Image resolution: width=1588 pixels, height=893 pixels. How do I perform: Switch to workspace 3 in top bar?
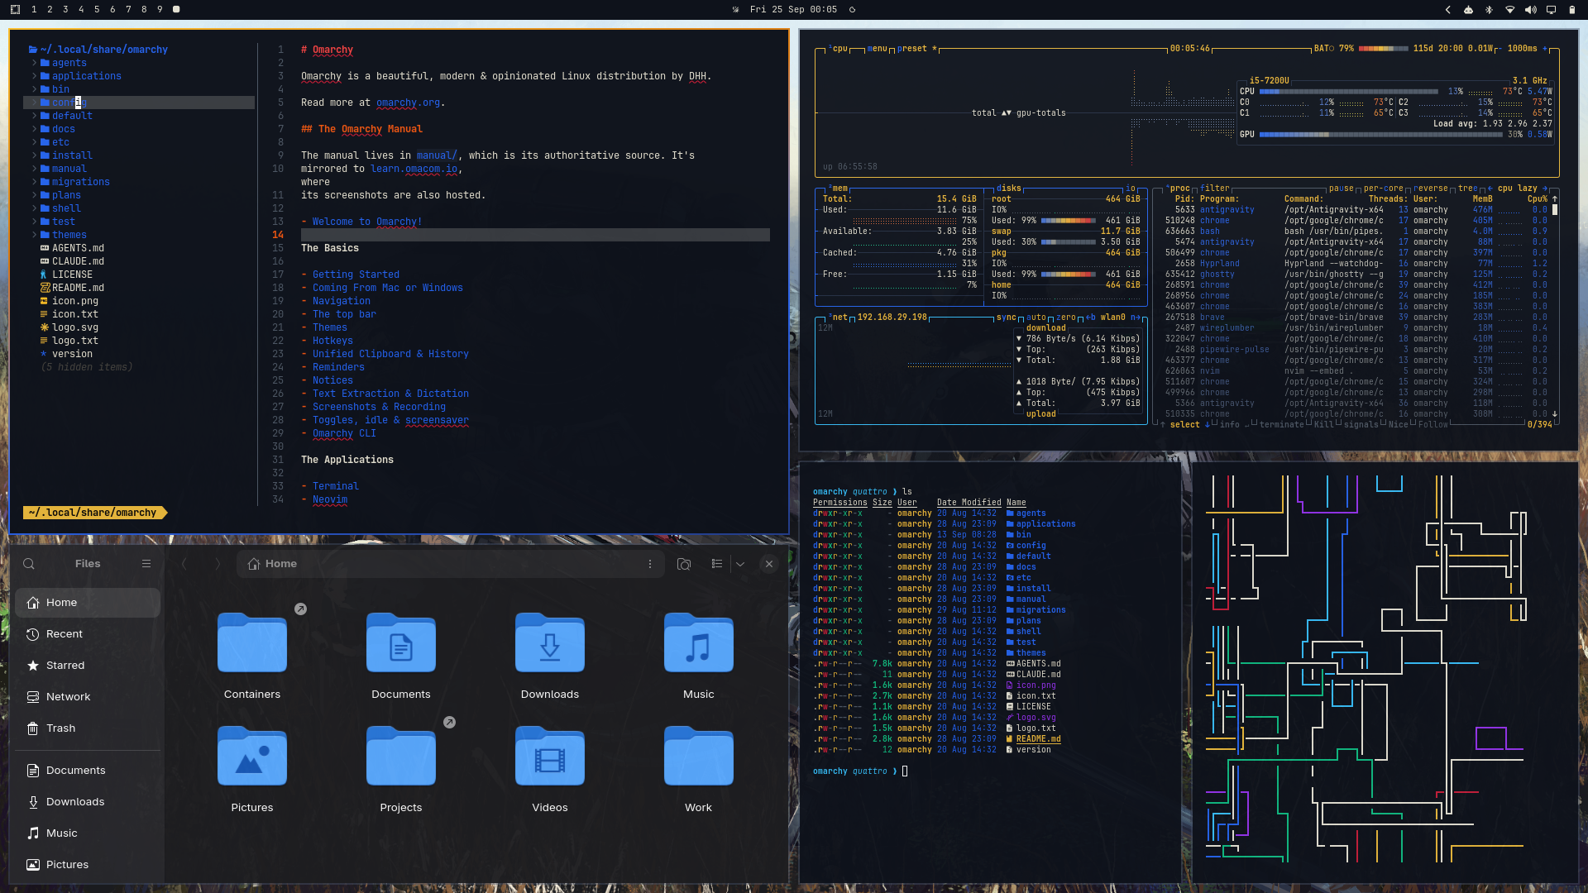65,9
